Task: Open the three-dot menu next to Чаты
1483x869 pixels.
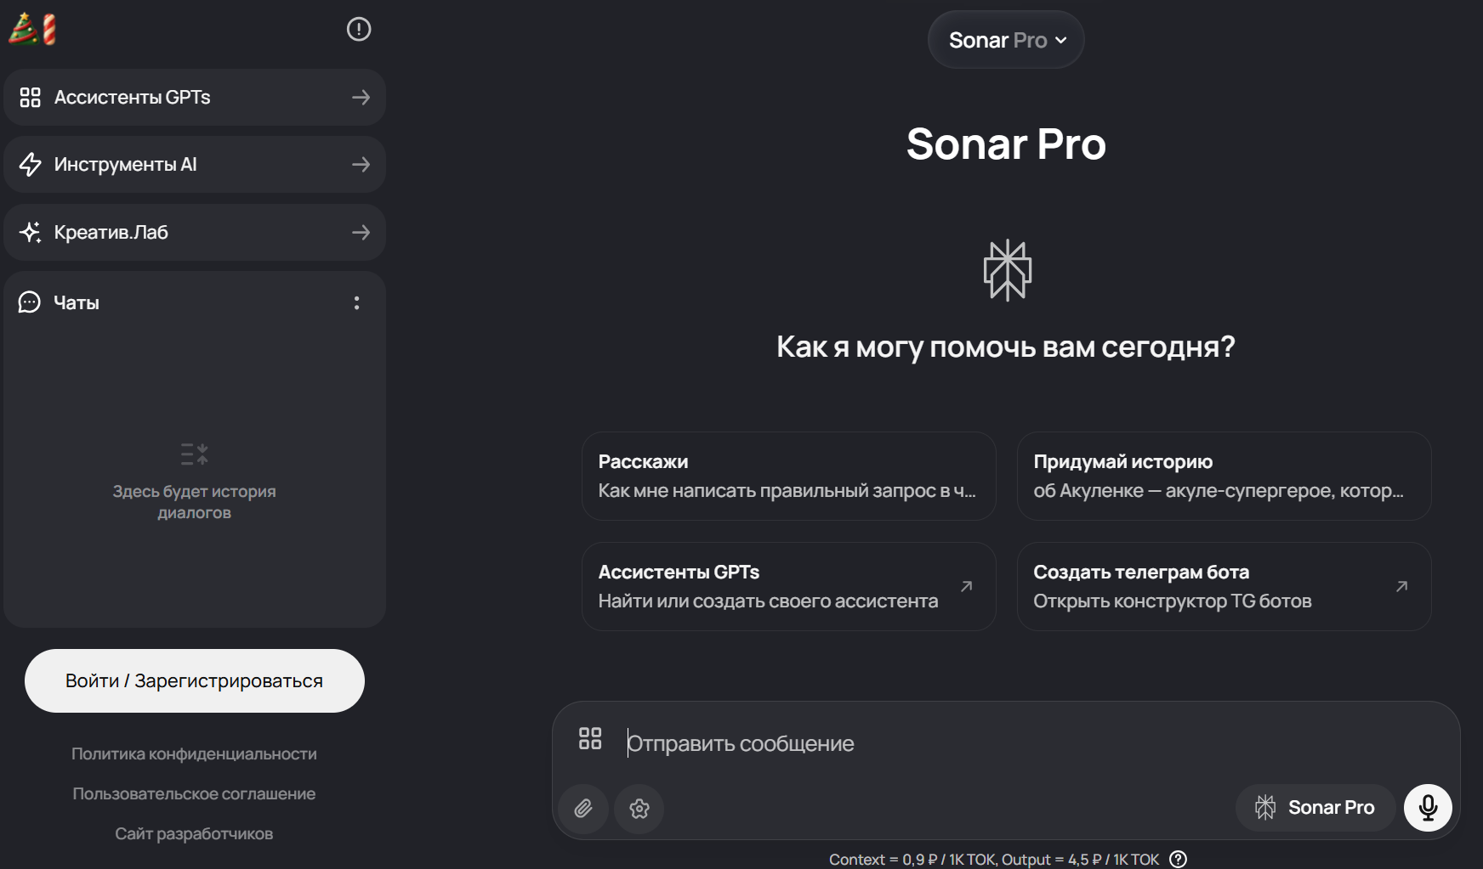Action: [356, 302]
